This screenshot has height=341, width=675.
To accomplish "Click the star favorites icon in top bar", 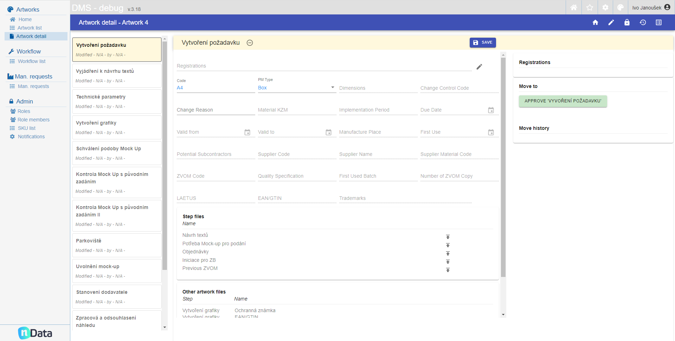I will tap(590, 7).
